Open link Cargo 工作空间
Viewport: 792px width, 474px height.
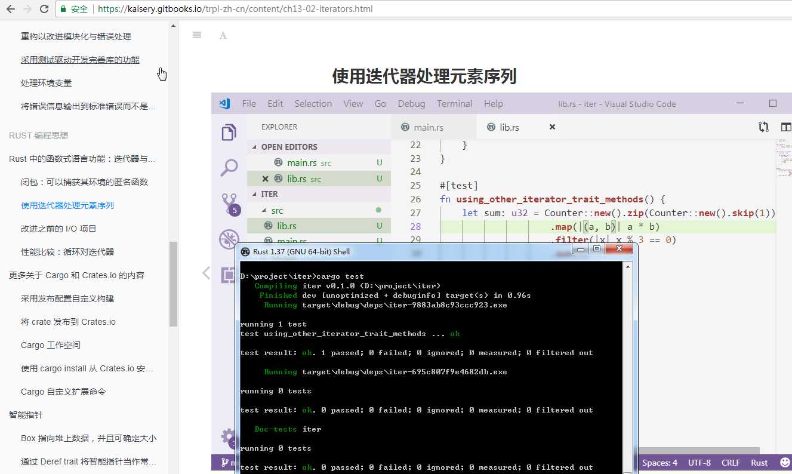pos(51,345)
